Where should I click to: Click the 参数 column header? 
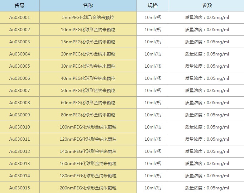207,5
